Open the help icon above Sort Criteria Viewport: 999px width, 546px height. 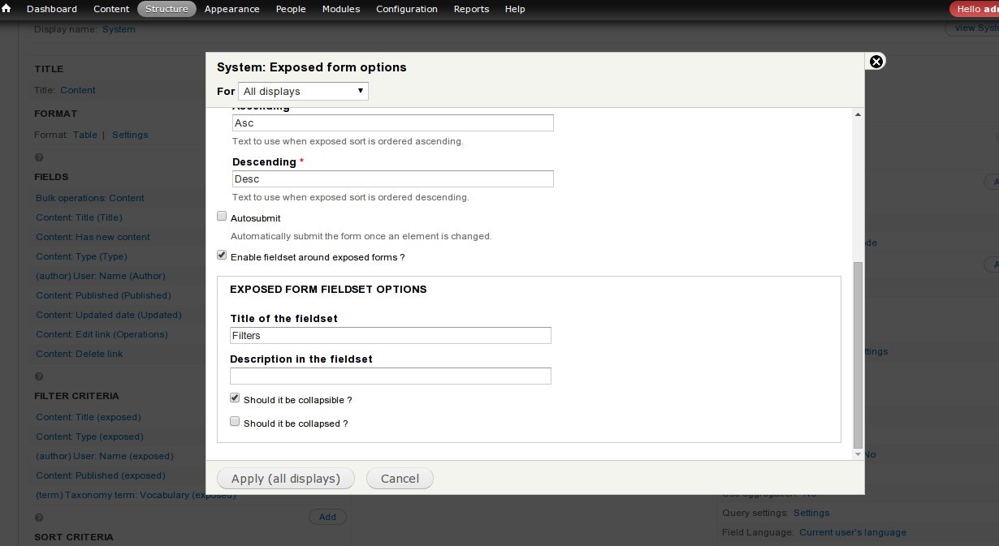coord(39,517)
